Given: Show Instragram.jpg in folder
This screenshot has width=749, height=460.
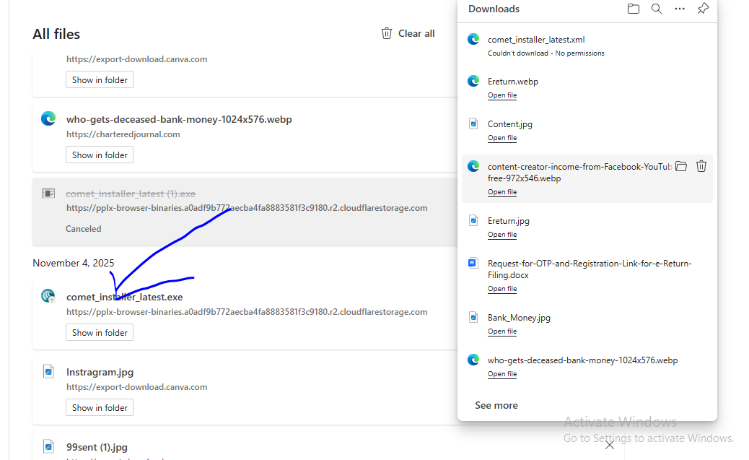Looking at the screenshot, I should (x=100, y=407).
